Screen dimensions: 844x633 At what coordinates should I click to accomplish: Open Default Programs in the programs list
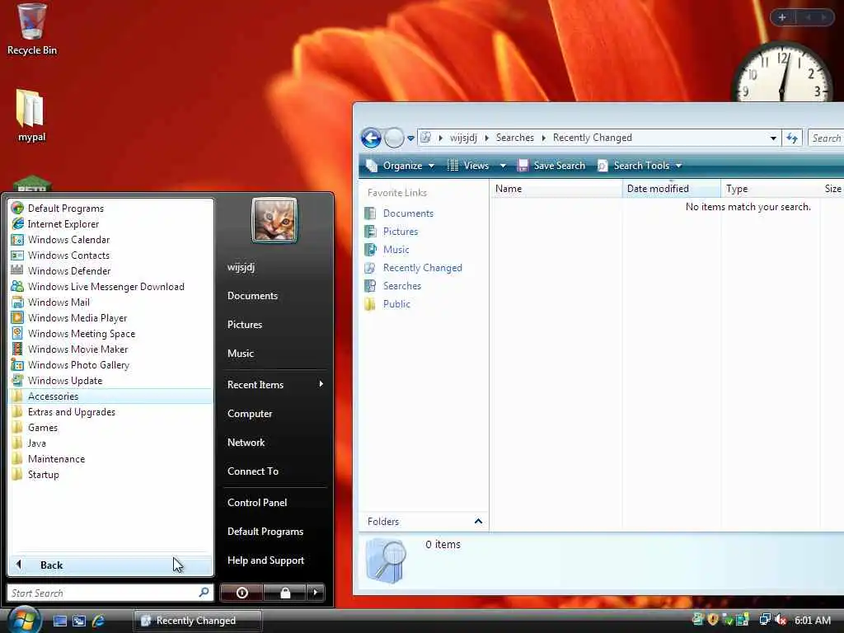(x=111, y=209)
